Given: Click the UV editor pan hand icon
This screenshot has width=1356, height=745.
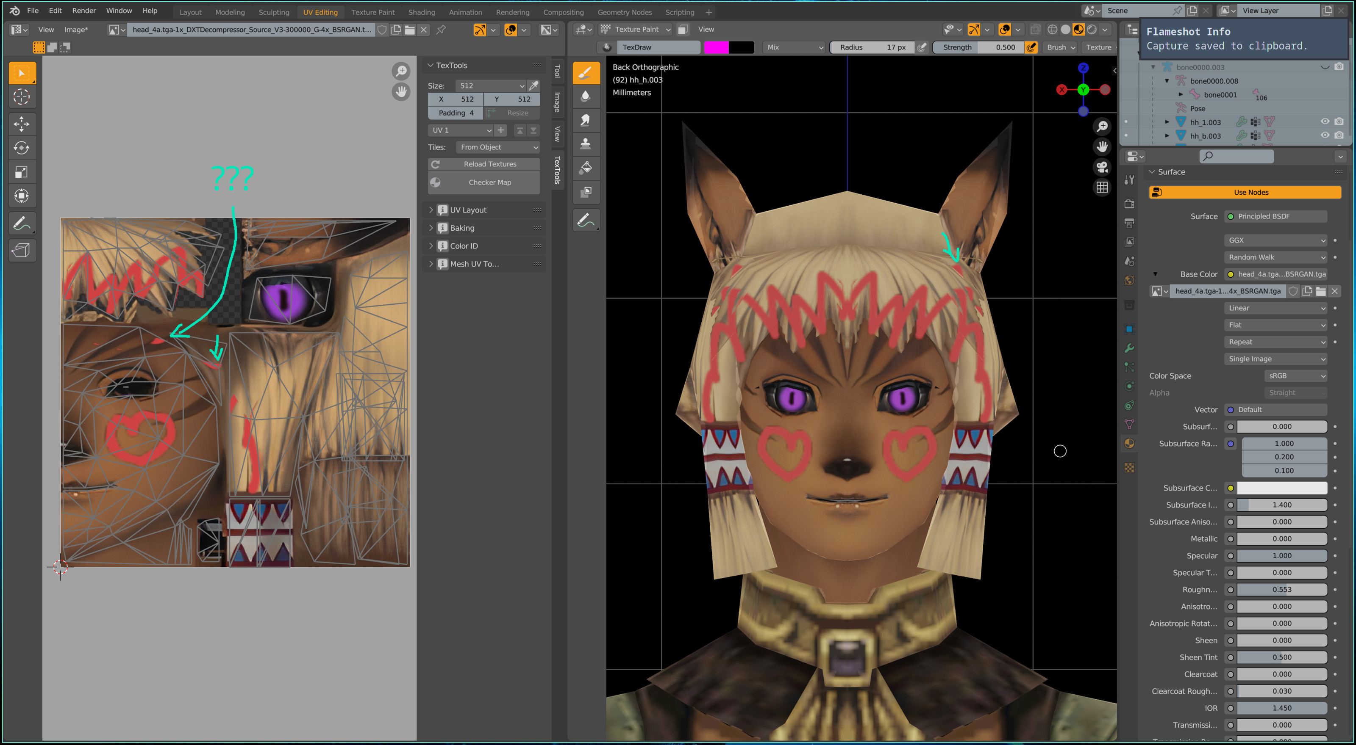Looking at the screenshot, I should pyautogui.click(x=401, y=92).
